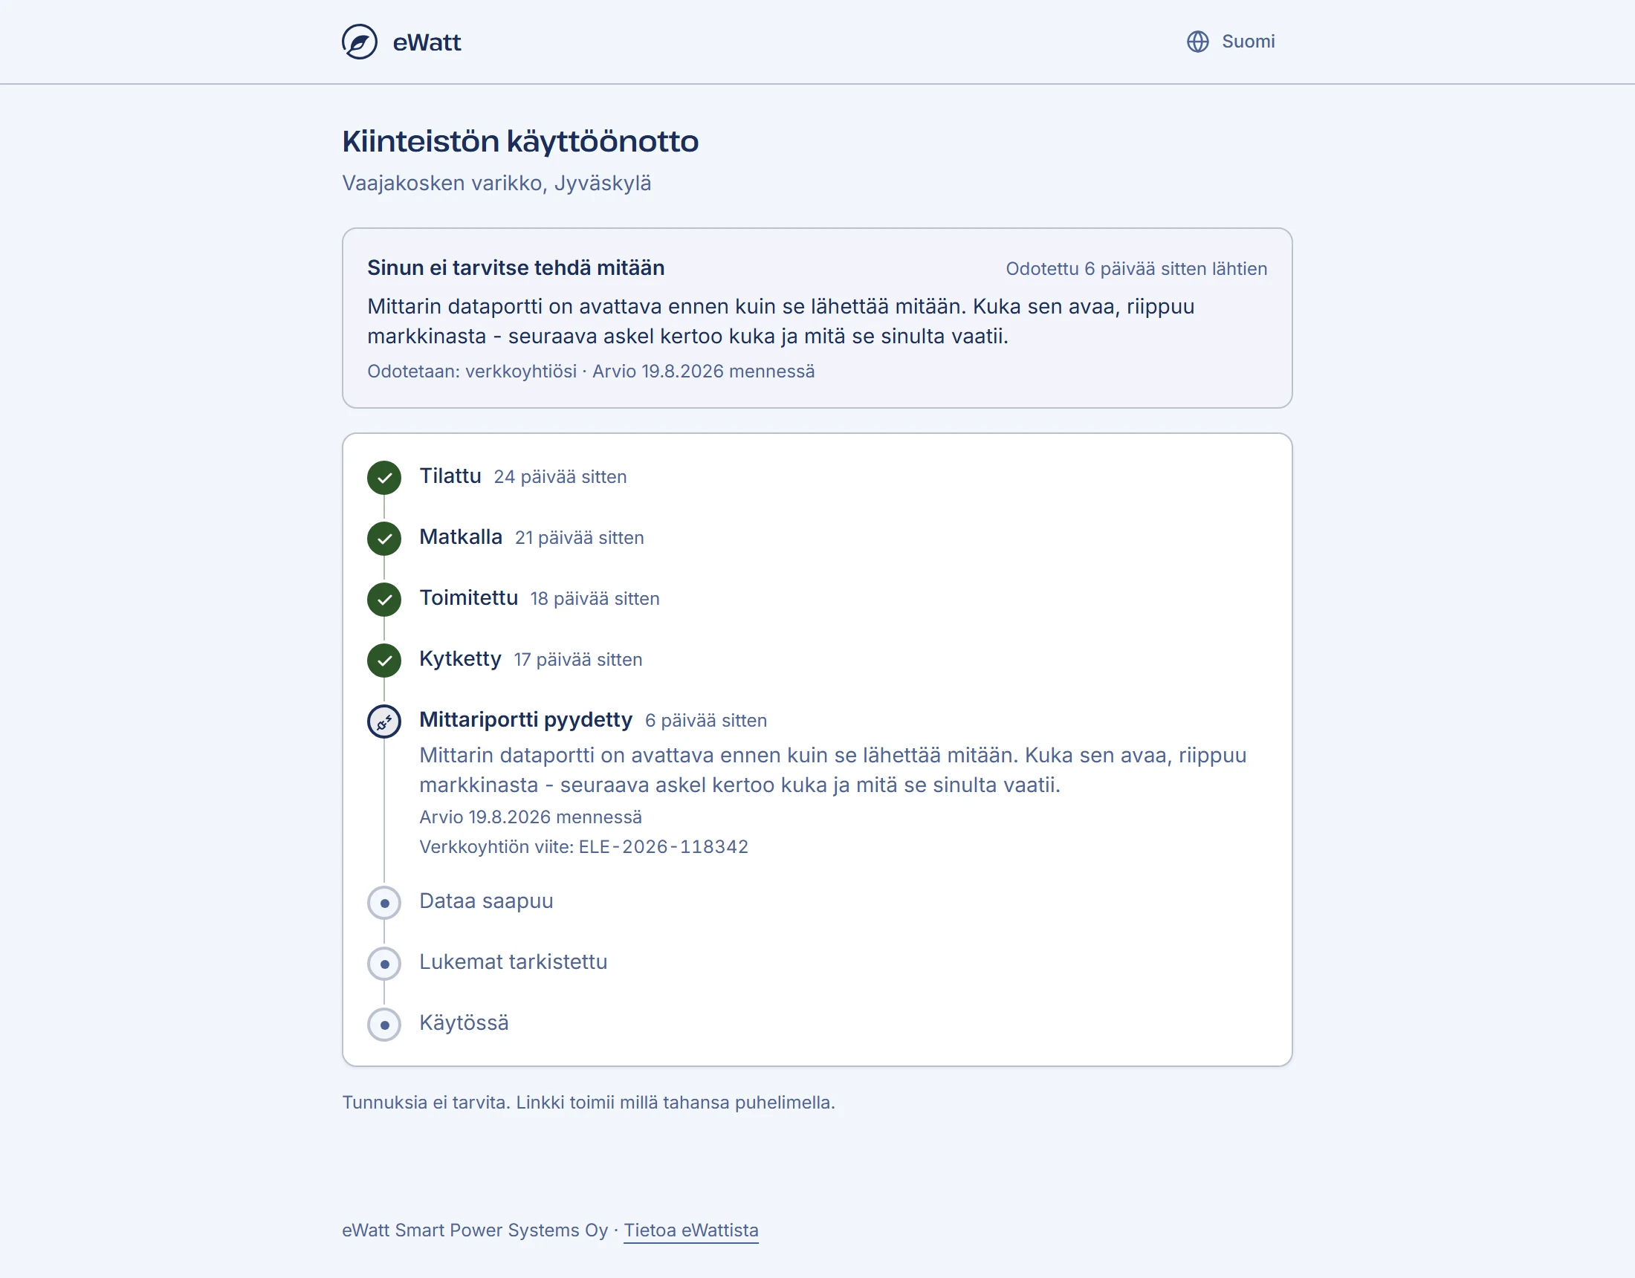1635x1278 pixels.
Task: Click the Kytketty completed check icon
Action: (x=384, y=661)
